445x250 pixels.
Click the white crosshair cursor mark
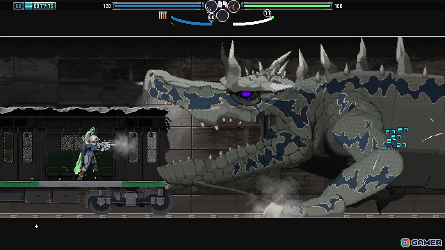pyautogui.click(x=36, y=226)
